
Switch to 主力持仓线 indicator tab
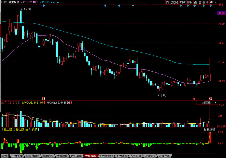pyautogui.click(x=106, y=156)
